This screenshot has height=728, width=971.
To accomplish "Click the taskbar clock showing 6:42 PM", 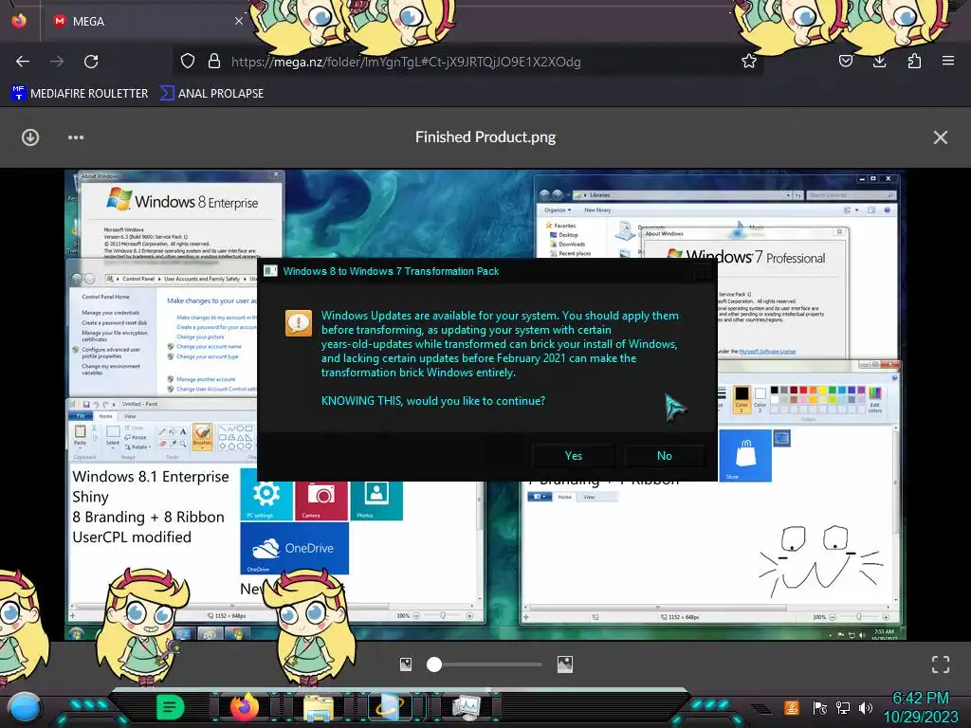I will 920,707.
